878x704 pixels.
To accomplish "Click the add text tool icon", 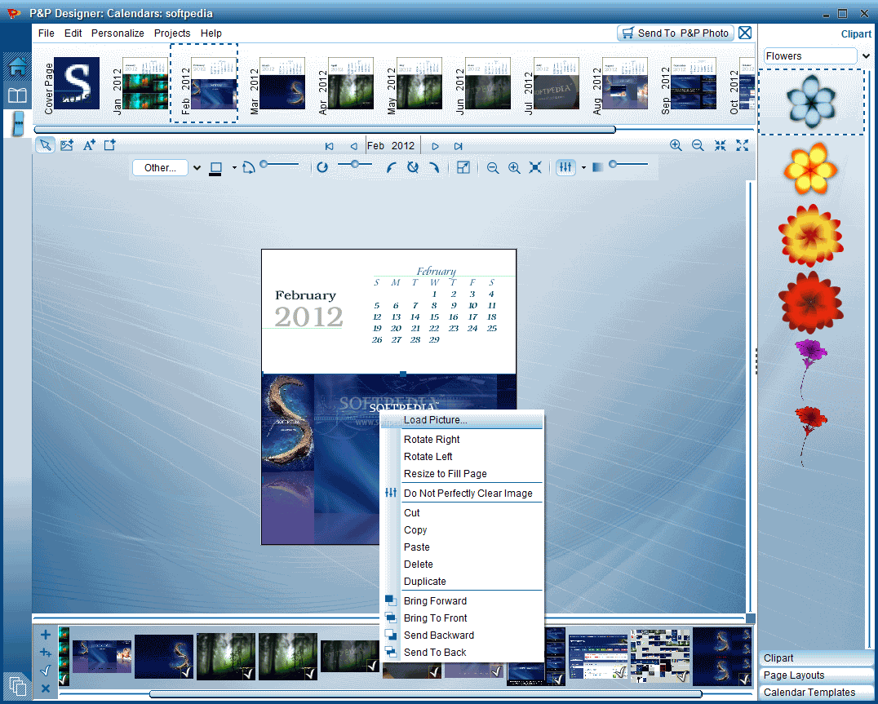I will point(89,145).
